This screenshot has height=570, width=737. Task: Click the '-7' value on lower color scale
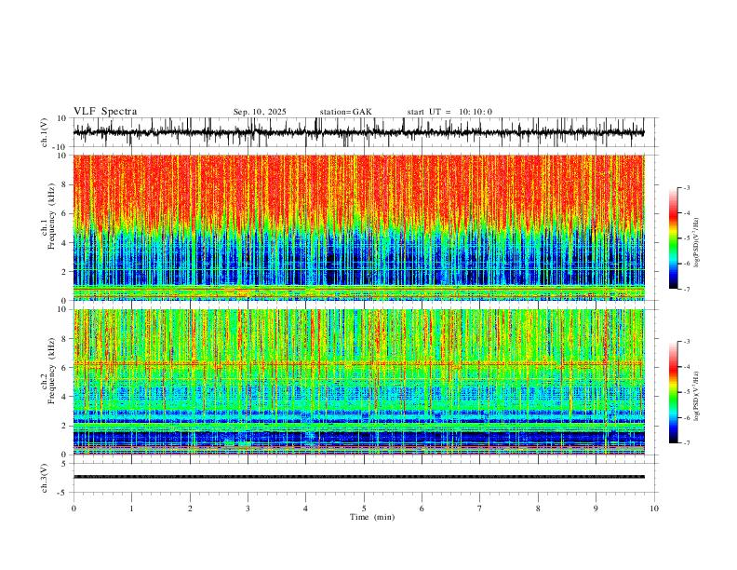pos(687,443)
